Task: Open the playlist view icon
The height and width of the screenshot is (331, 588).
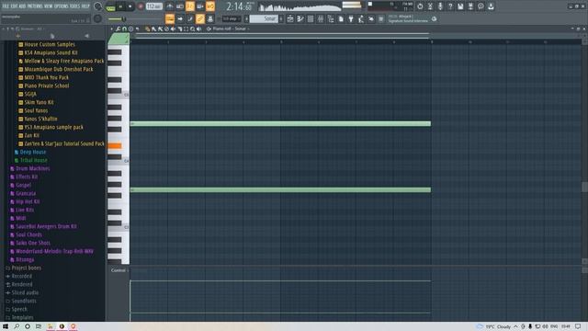Action: point(290,18)
